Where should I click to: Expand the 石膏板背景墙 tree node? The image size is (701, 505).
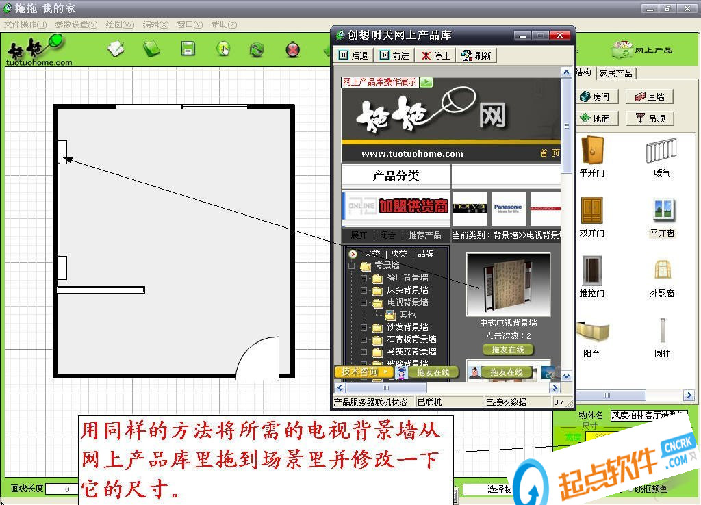coord(364,339)
